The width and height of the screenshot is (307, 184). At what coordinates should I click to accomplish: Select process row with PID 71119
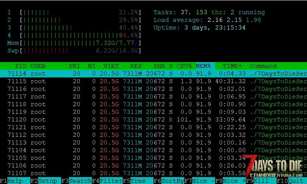click(153, 112)
